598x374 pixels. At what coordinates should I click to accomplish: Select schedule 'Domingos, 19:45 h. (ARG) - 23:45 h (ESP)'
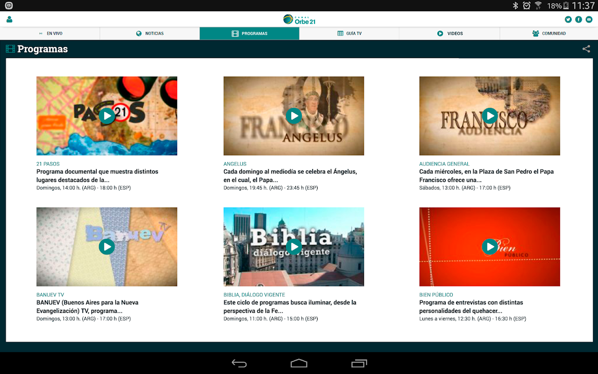[x=271, y=188]
